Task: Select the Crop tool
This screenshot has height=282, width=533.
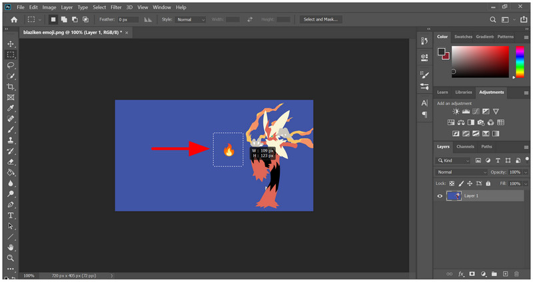Action: tap(11, 87)
